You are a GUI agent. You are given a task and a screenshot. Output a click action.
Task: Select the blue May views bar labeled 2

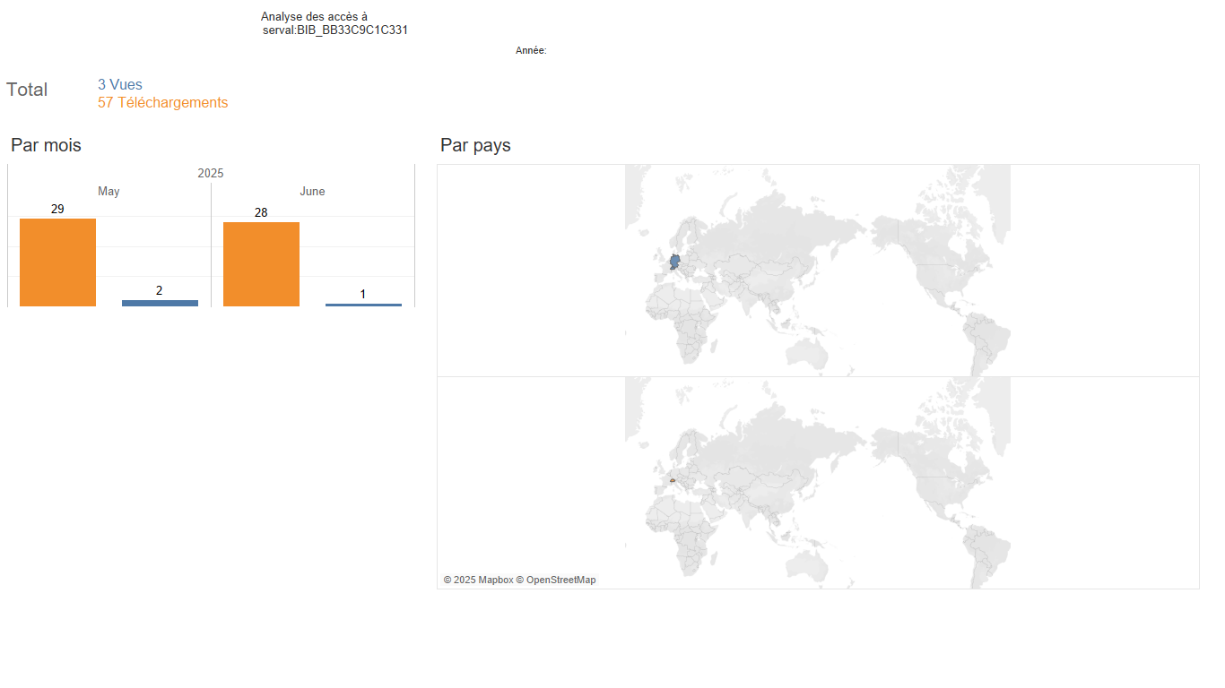[160, 303]
